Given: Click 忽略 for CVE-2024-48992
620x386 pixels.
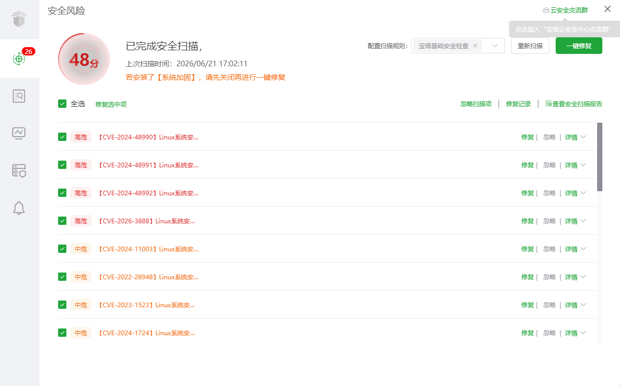Looking at the screenshot, I should pos(549,193).
